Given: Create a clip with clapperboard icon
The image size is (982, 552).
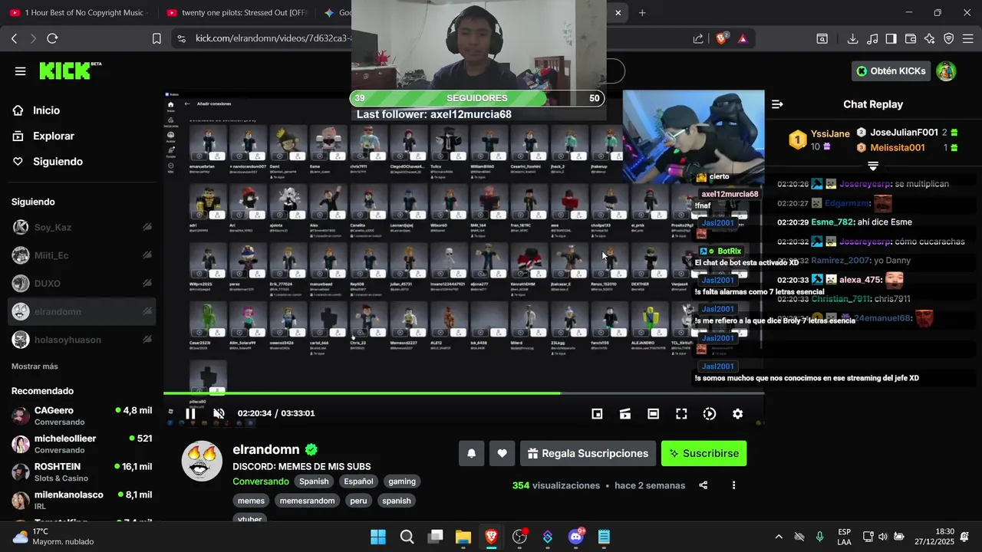Looking at the screenshot, I should tap(625, 414).
